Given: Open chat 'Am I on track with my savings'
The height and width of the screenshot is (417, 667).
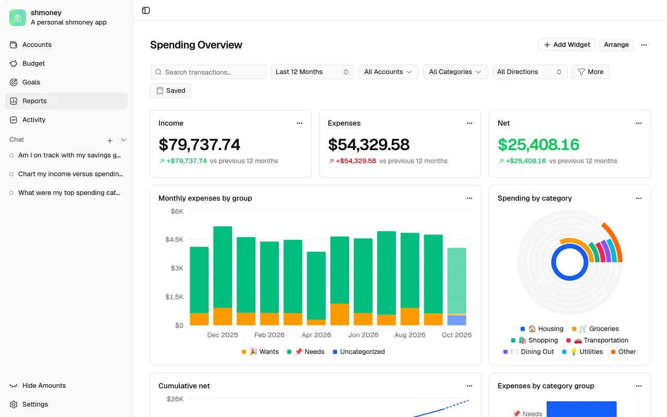Looking at the screenshot, I should tap(66, 155).
